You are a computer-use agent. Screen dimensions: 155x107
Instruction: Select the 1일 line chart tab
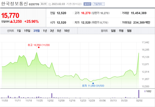click(x=19, y=31)
